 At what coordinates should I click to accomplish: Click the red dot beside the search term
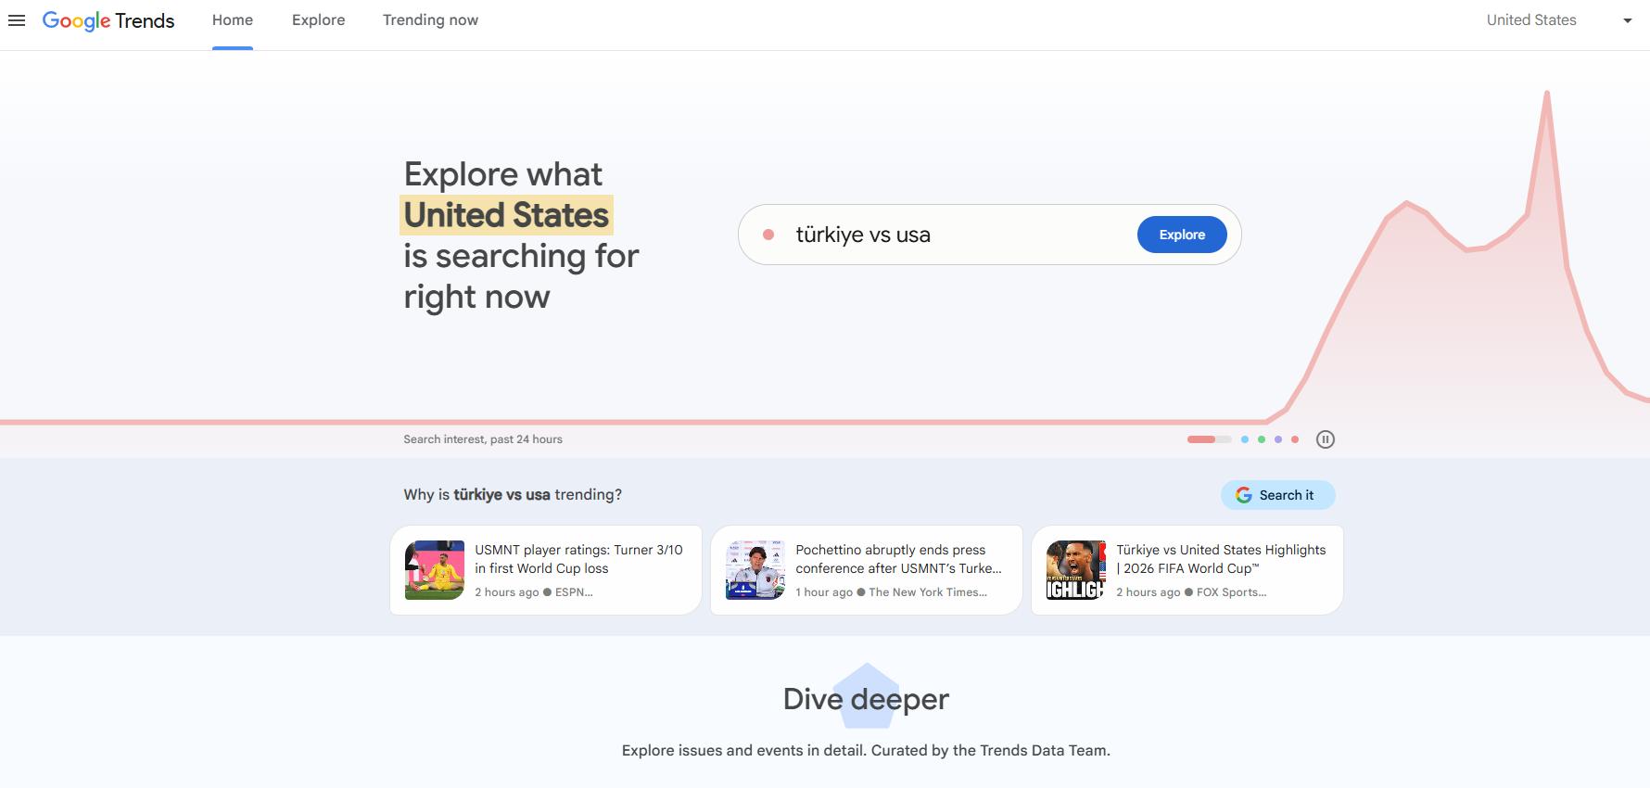tap(768, 235)
